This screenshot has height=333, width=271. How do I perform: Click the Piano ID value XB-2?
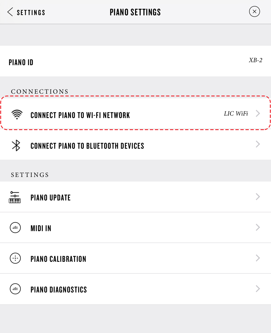(x=255, y=61)
